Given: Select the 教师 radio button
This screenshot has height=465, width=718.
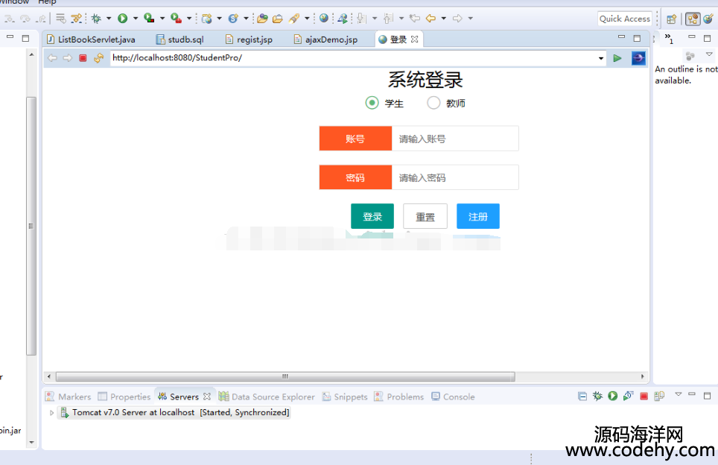Looking at the screenshot, I should pyautogui.click(x=433, y=103).
